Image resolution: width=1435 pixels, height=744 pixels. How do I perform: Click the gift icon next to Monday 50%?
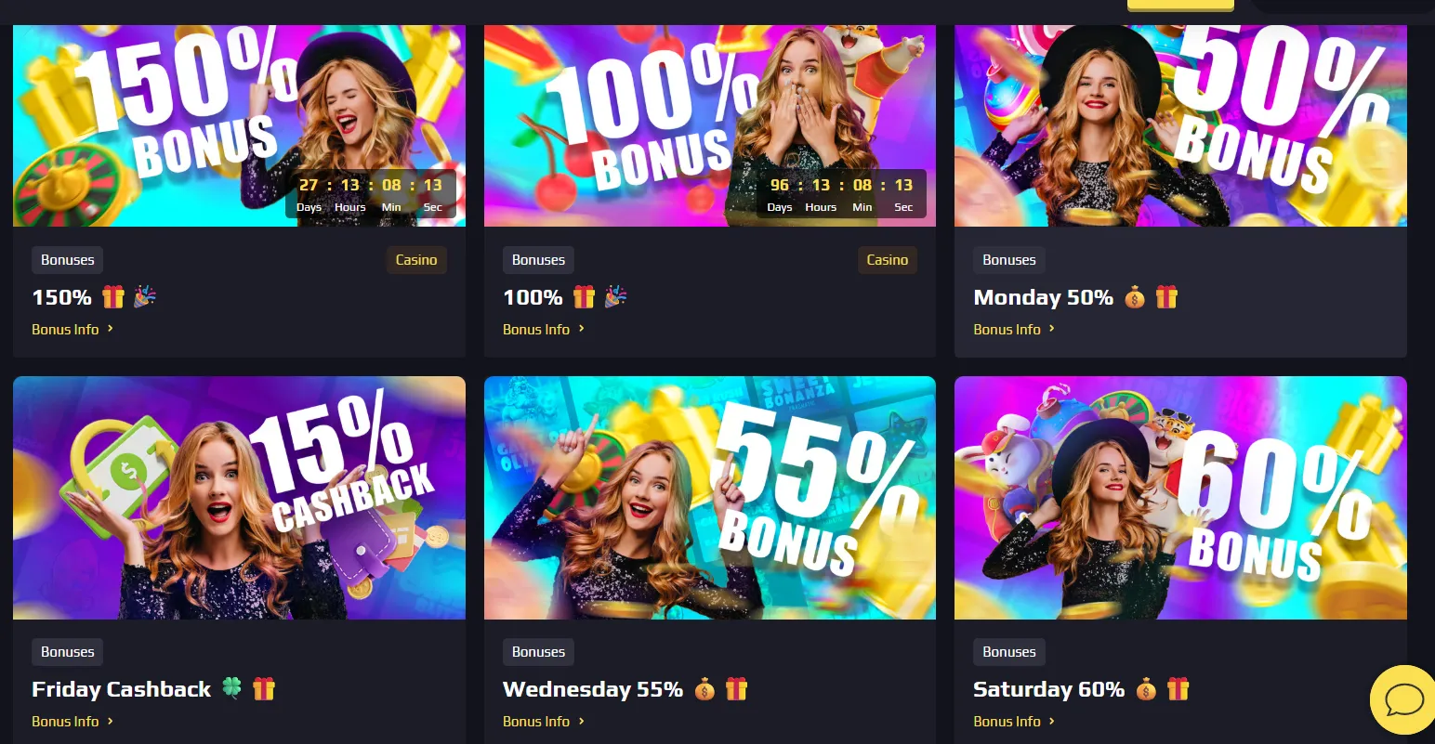click(x=1166, y=297)
